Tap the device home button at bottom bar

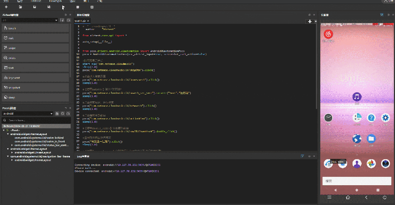coord(348,197)
